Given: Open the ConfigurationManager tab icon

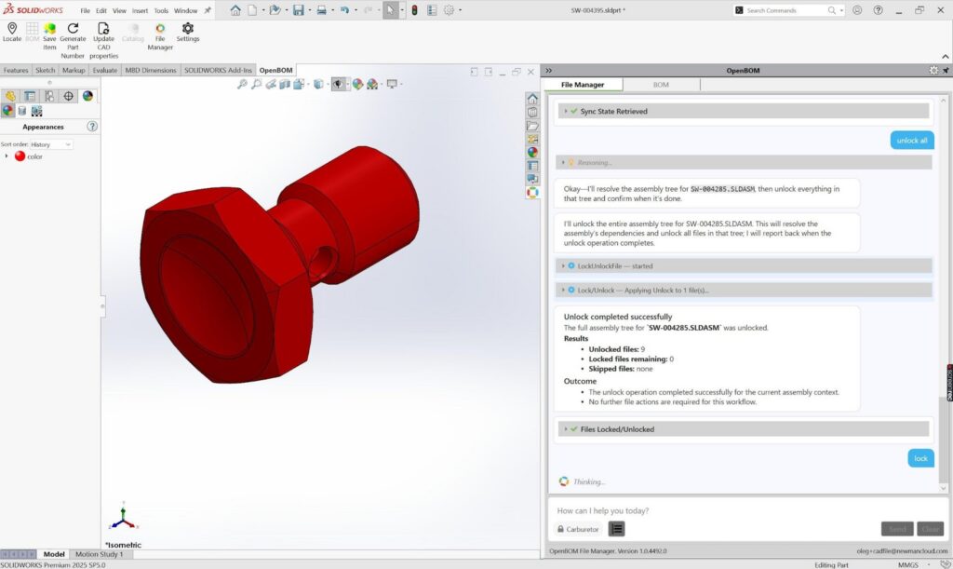Looking at the screenshot, I should coord(49,96).
